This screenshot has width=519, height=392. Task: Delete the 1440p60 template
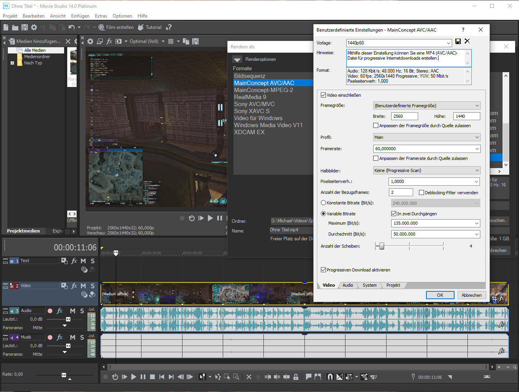pyautogui.click(x=467, y=41)
